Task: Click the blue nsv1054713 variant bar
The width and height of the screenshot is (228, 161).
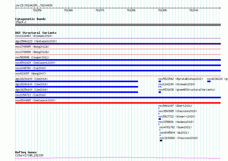Action: click(x=118, y=98)
